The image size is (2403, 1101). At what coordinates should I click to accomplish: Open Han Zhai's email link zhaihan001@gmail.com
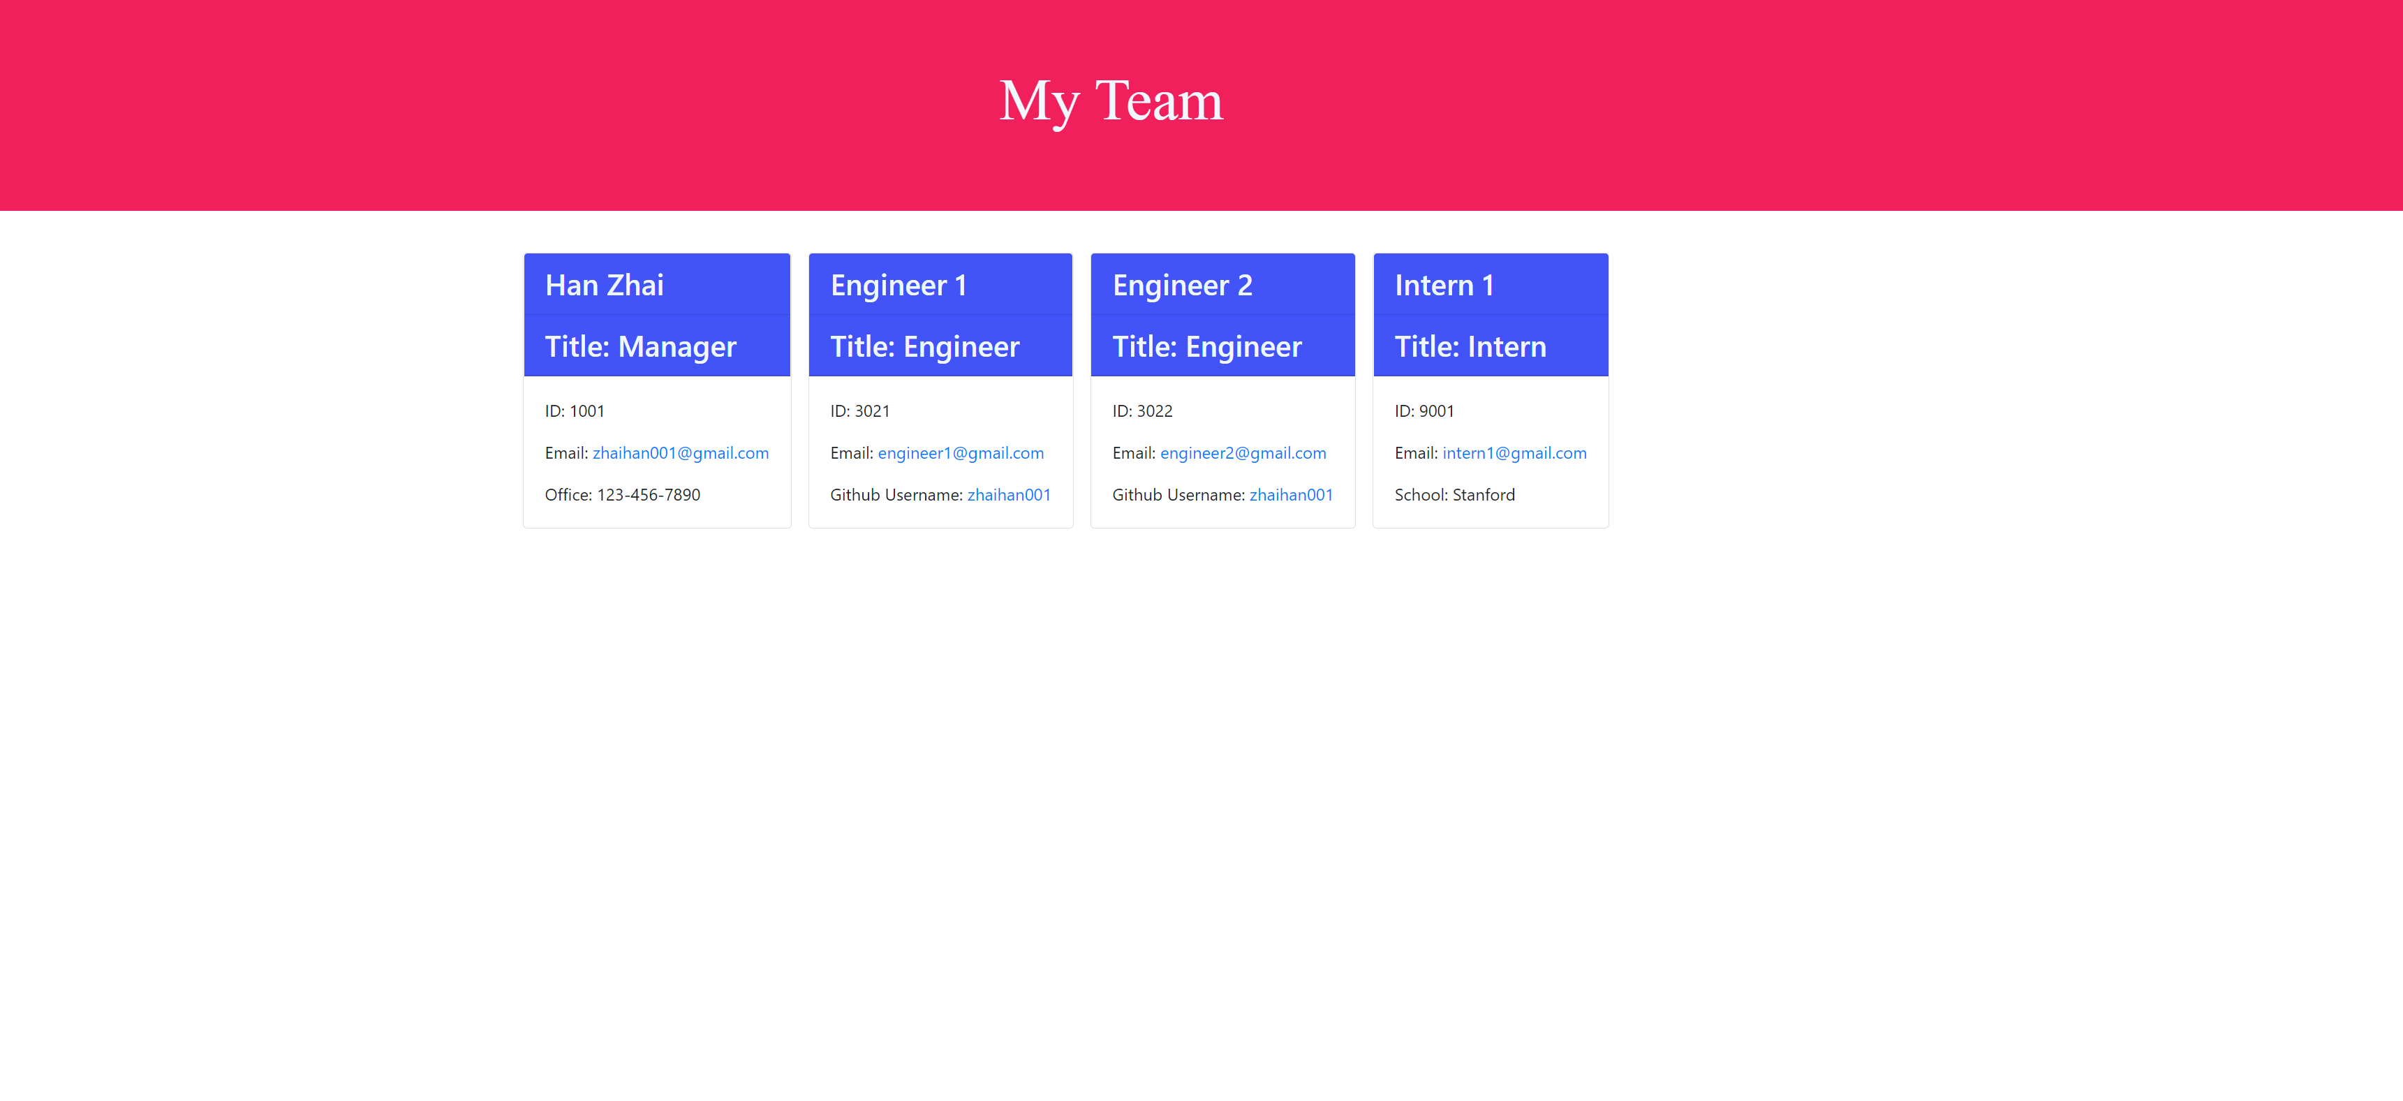tap(680, 452)
